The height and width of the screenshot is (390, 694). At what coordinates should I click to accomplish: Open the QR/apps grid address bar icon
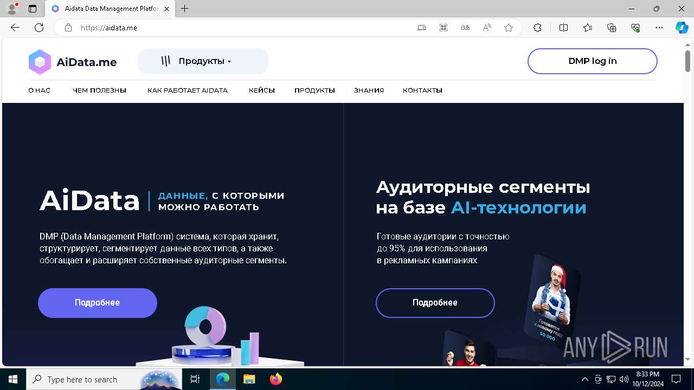[x=444, y=28]
